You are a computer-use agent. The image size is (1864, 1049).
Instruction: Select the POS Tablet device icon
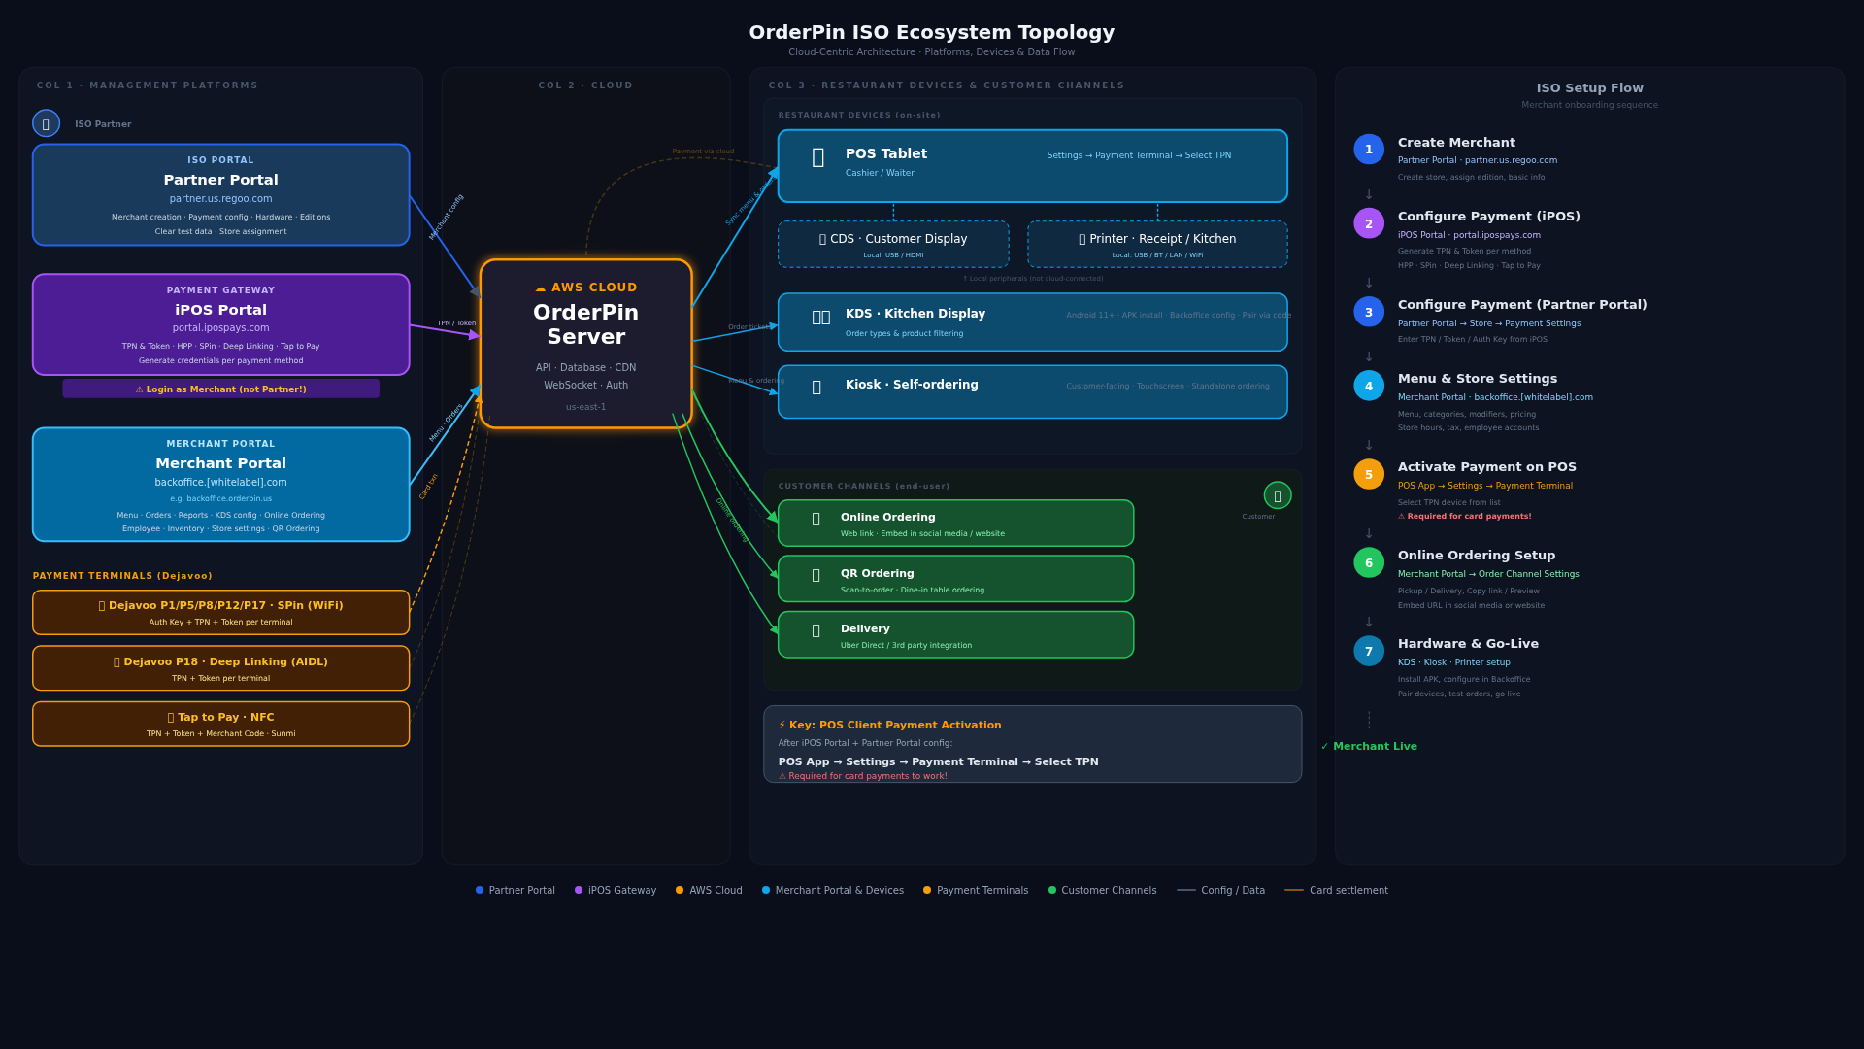click(x=817, y=157)
